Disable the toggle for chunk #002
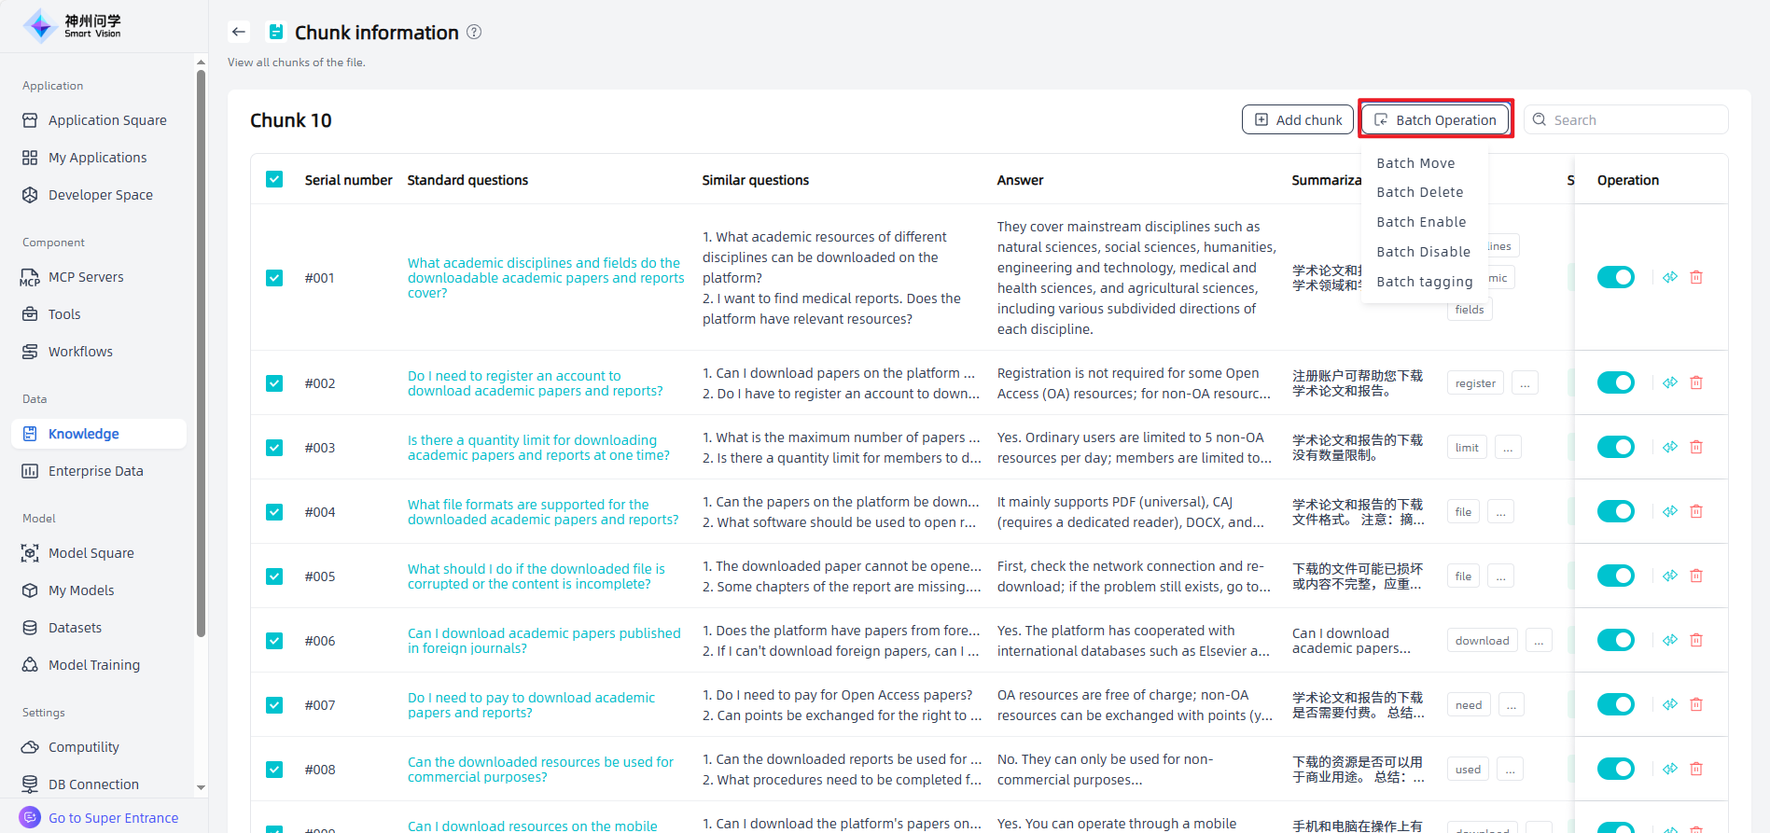The image size is (1770, 833). click(x=1615, y=382)
